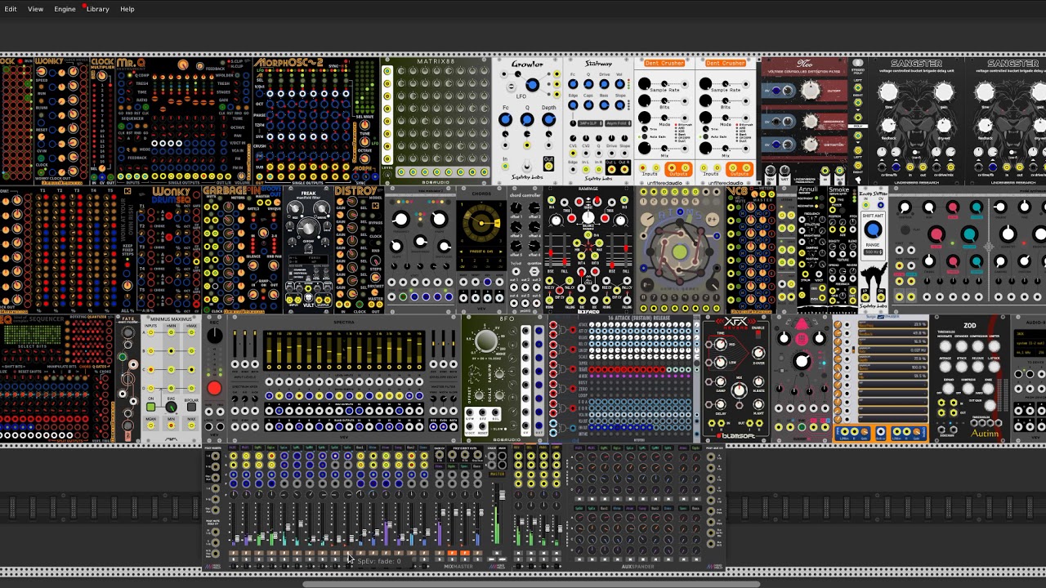Image resolution: width=1046 pixels, height=588 pixels.
Task: Click the Neo Distortion knob
Action: point(810,145)
